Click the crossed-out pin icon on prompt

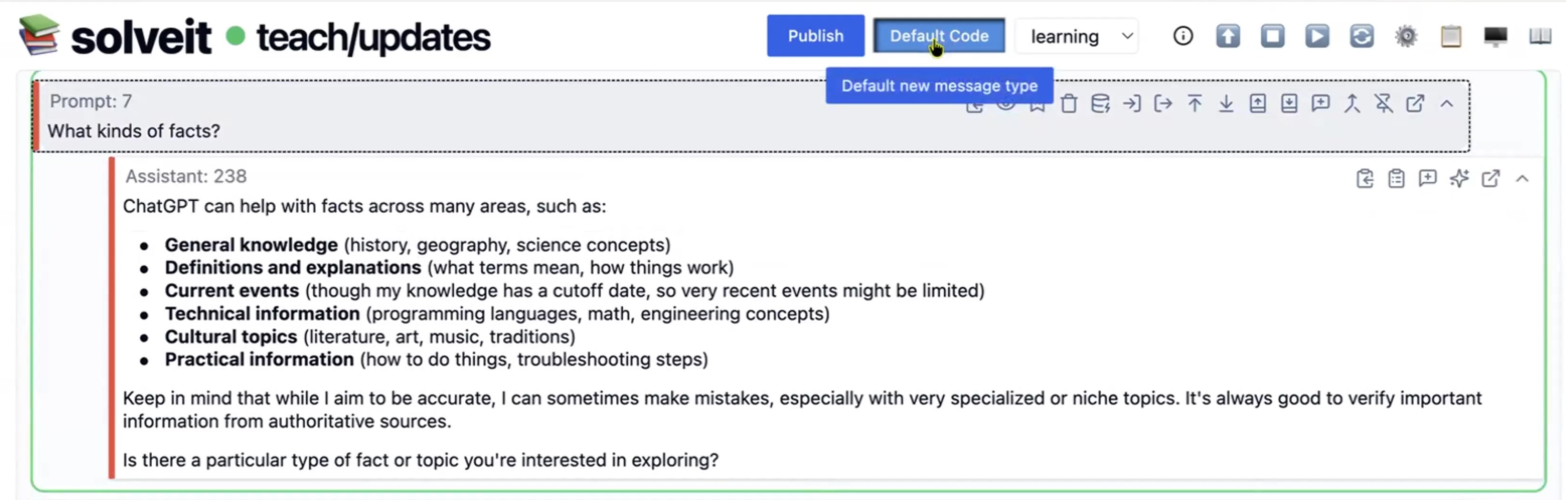pyautogui.click(x=1384, y=104)
